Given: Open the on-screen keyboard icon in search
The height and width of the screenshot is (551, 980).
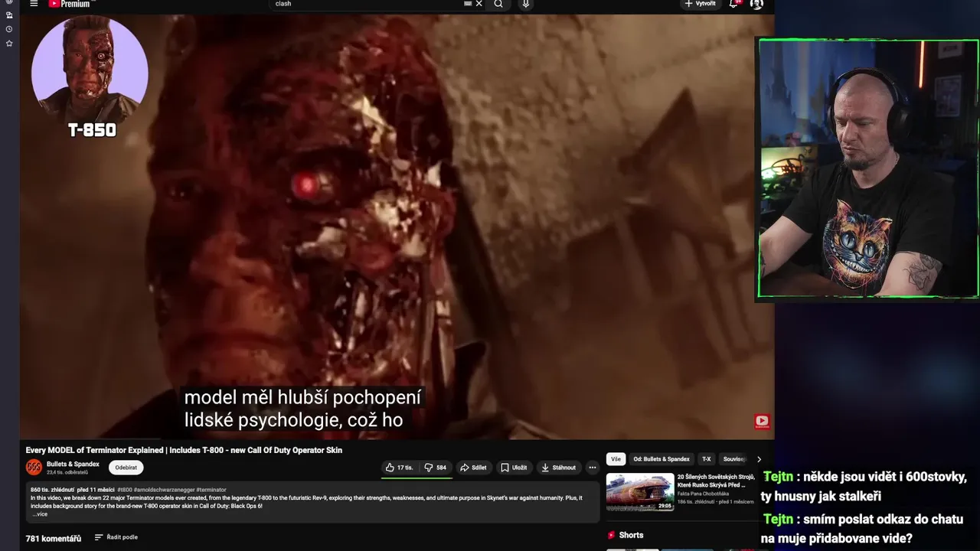Looking at the screenshot, I should [x=468, y=4].
